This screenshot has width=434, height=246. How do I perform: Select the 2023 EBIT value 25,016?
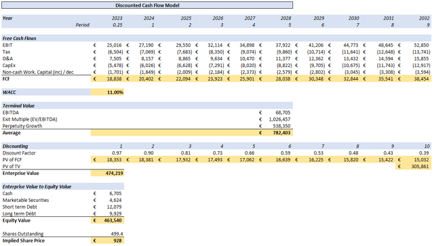point(114,45)
